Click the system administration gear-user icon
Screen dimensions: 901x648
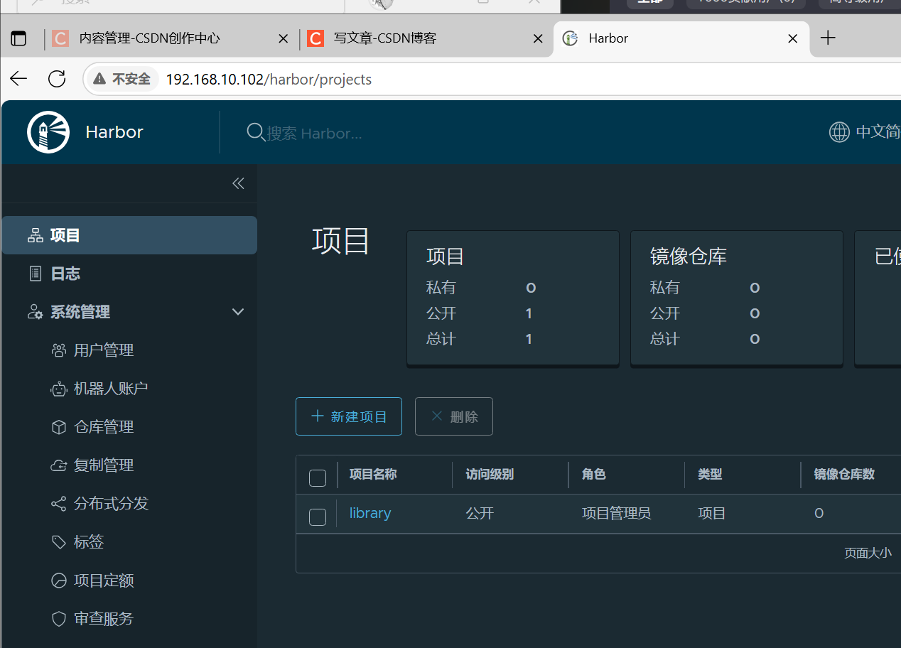pyautogui.click(x=35, y=312)
